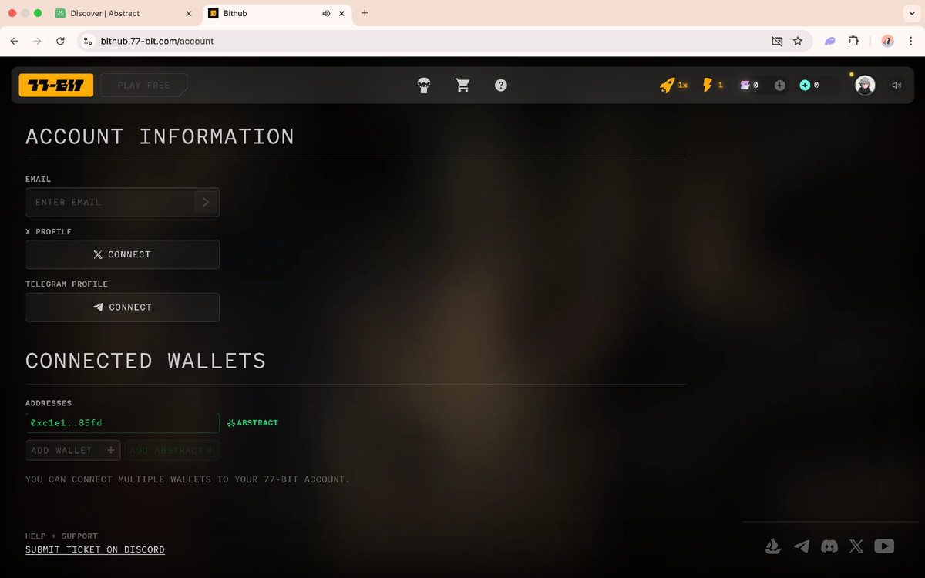The height and width of the screenshot is (578, 925).
Task: Open the SUBMIT TICKET ON DISCORD link
Action: point(95,549)
